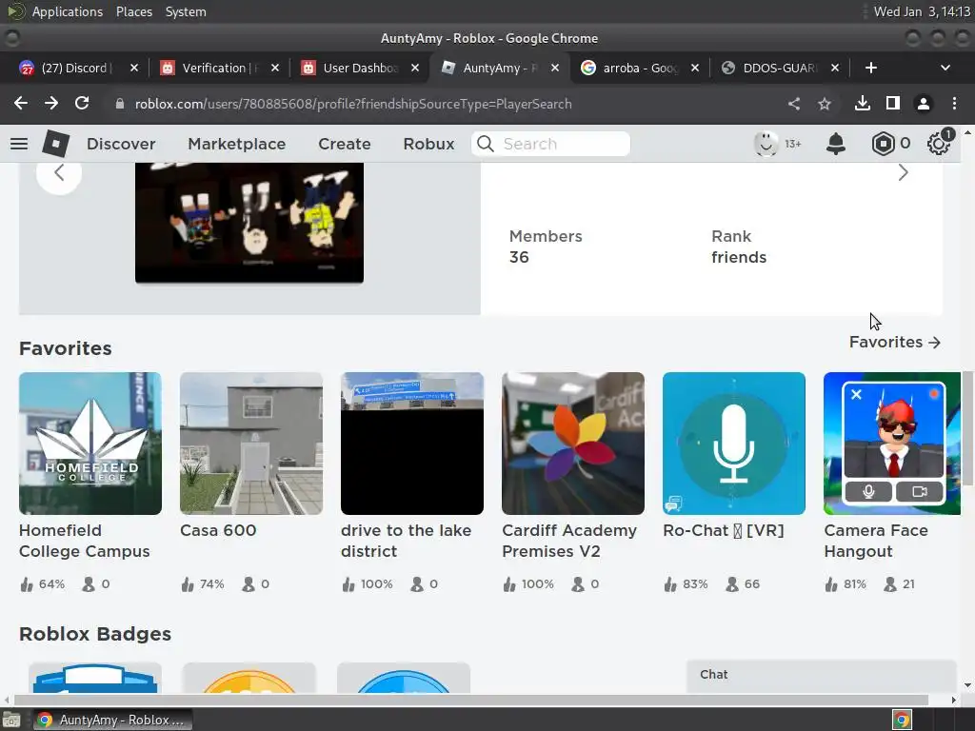Click the Chrome address bar URL
The width and height of the screenshot is (975, 731).
353,104
